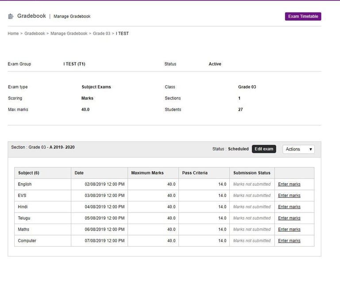Select the Students count 27

point(240,110)
